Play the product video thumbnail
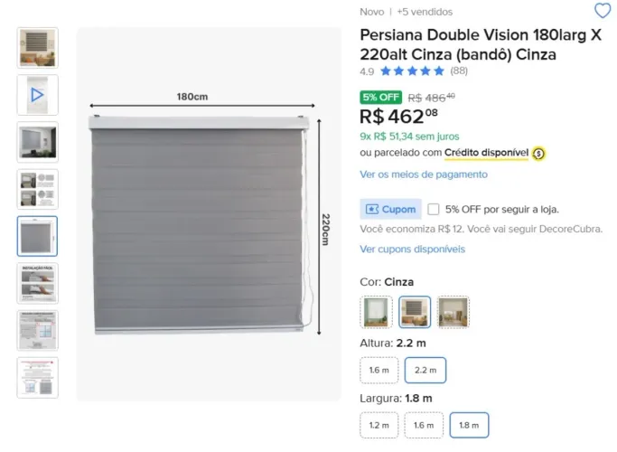The height and width of the screenshot is (452, 617). pos(37,95)
